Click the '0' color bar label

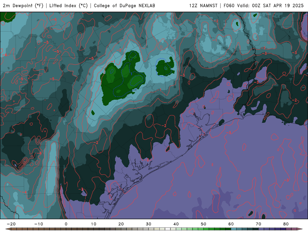click(66, 224)
